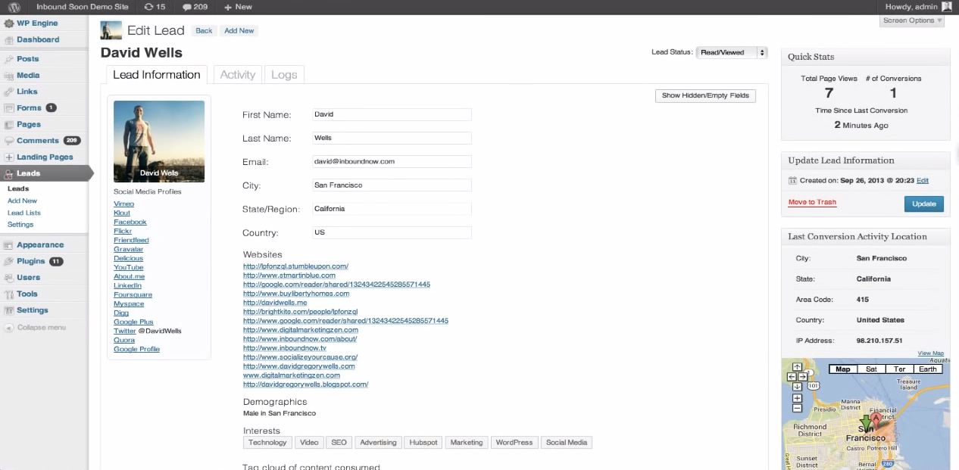Open the comments bubble showing 209

click(195, 7)
